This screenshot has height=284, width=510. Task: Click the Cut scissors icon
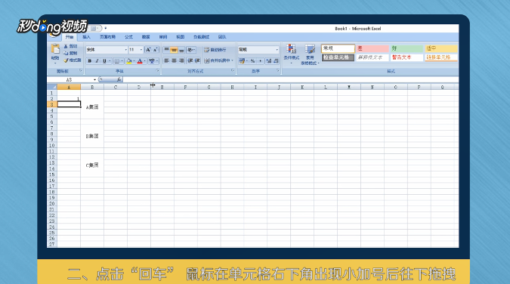click(66, 47)
